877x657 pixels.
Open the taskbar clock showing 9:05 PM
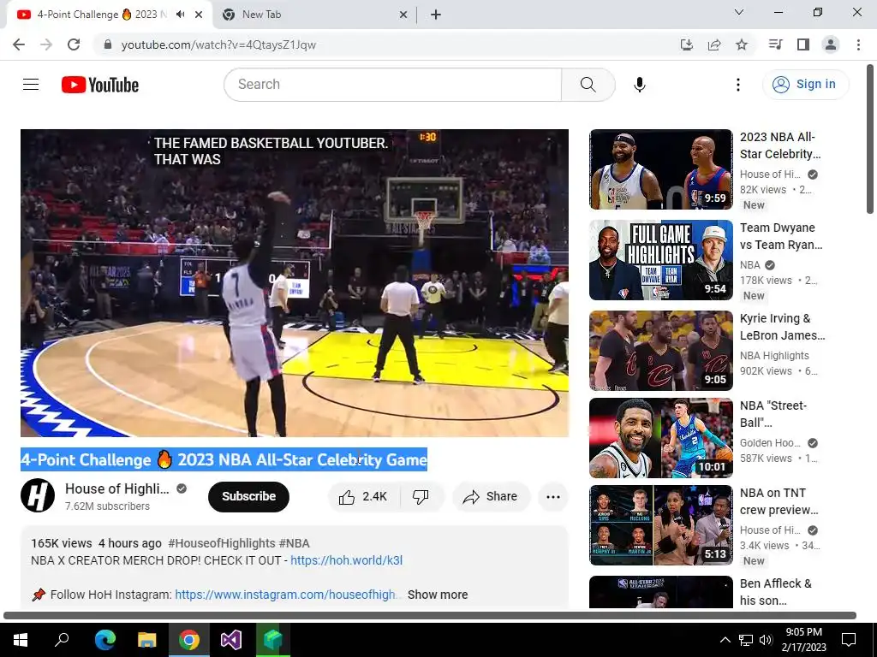[803, 640]
